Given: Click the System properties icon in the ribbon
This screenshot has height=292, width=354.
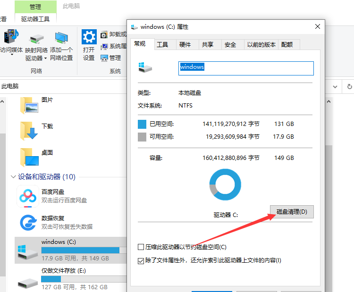Looking at the screenshot, I should (104, 47).
